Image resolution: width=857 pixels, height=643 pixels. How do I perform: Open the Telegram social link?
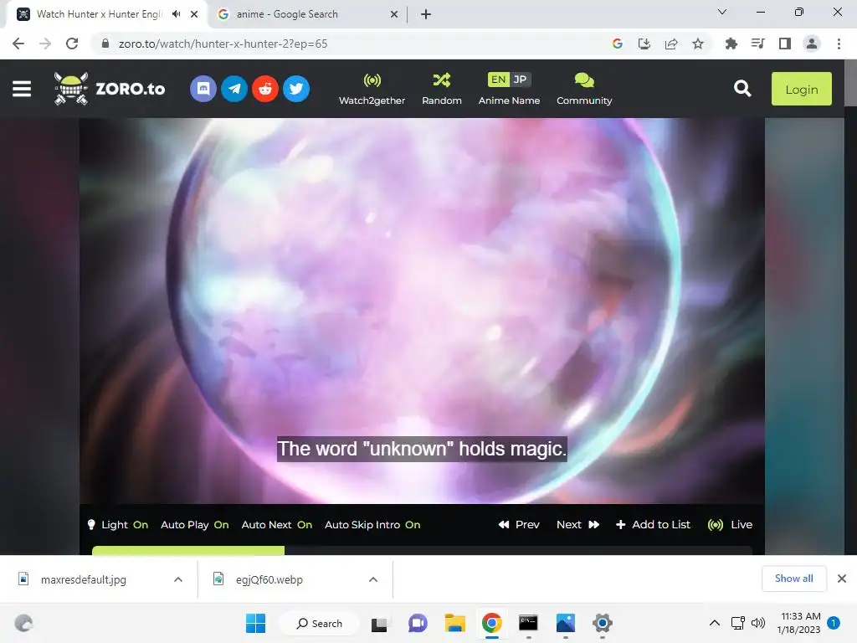[234, 89]
